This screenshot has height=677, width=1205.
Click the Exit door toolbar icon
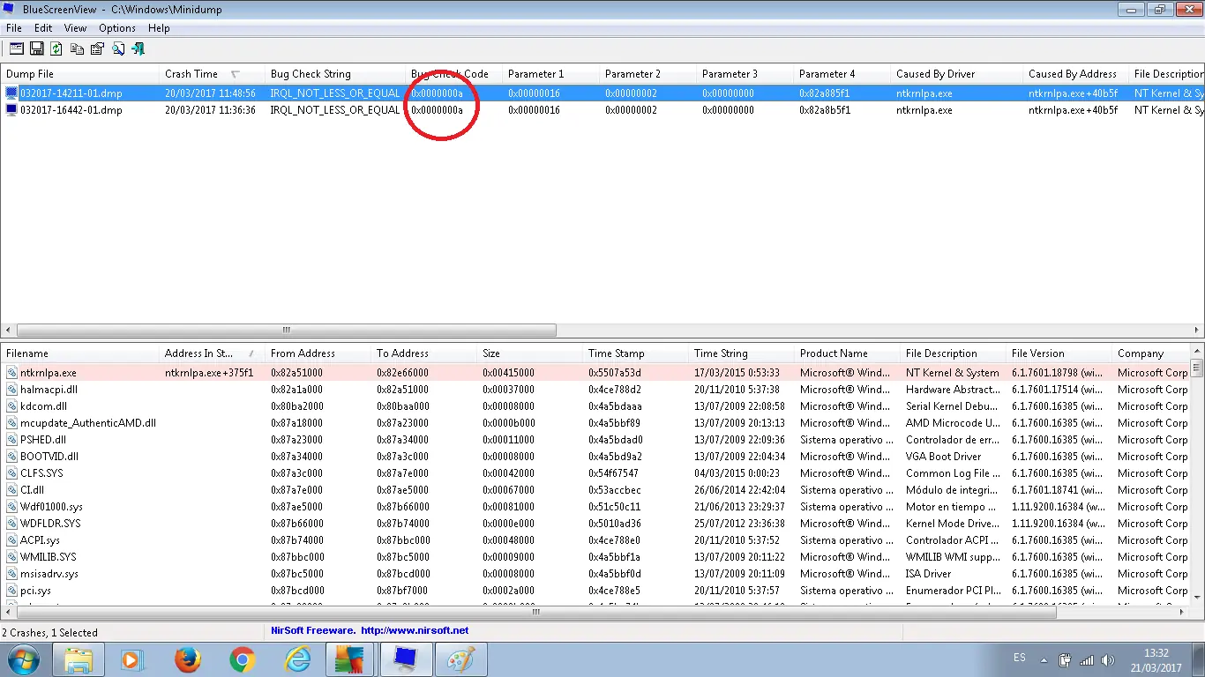coord(138,48)
